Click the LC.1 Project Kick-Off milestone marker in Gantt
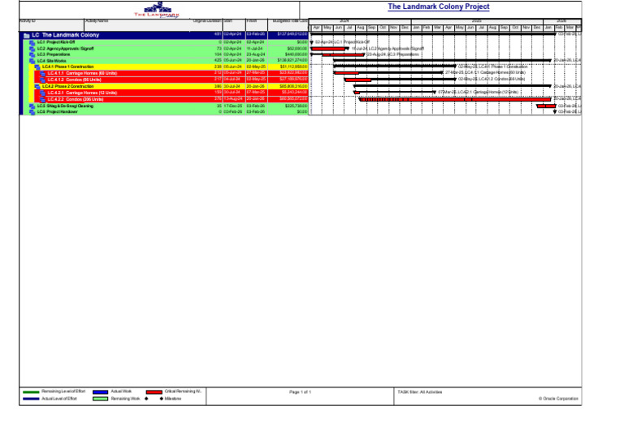Viewport: 624px width, 441px height. click(x=312, y=42)
